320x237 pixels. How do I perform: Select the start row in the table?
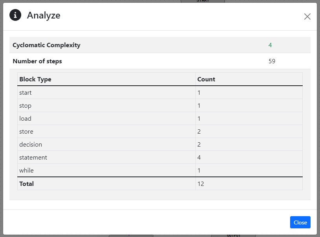tap(160, 93)
